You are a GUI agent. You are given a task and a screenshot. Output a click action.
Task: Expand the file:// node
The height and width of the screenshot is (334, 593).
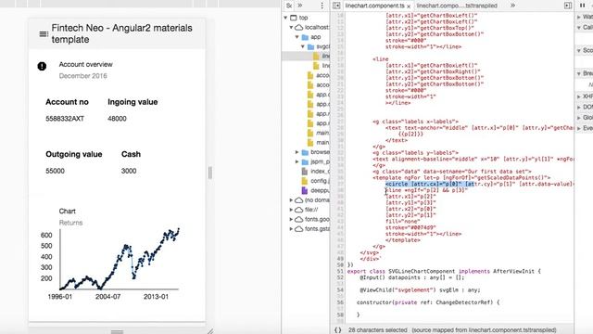click(291, 210)
